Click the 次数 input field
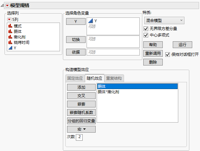200x151 pixels. pos(79,137)
